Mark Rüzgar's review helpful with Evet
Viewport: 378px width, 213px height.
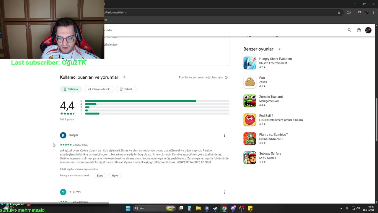(x=100, y=175)
